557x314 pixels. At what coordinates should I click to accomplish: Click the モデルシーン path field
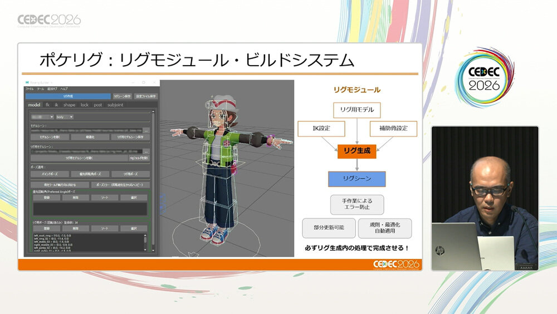[87, 131]
